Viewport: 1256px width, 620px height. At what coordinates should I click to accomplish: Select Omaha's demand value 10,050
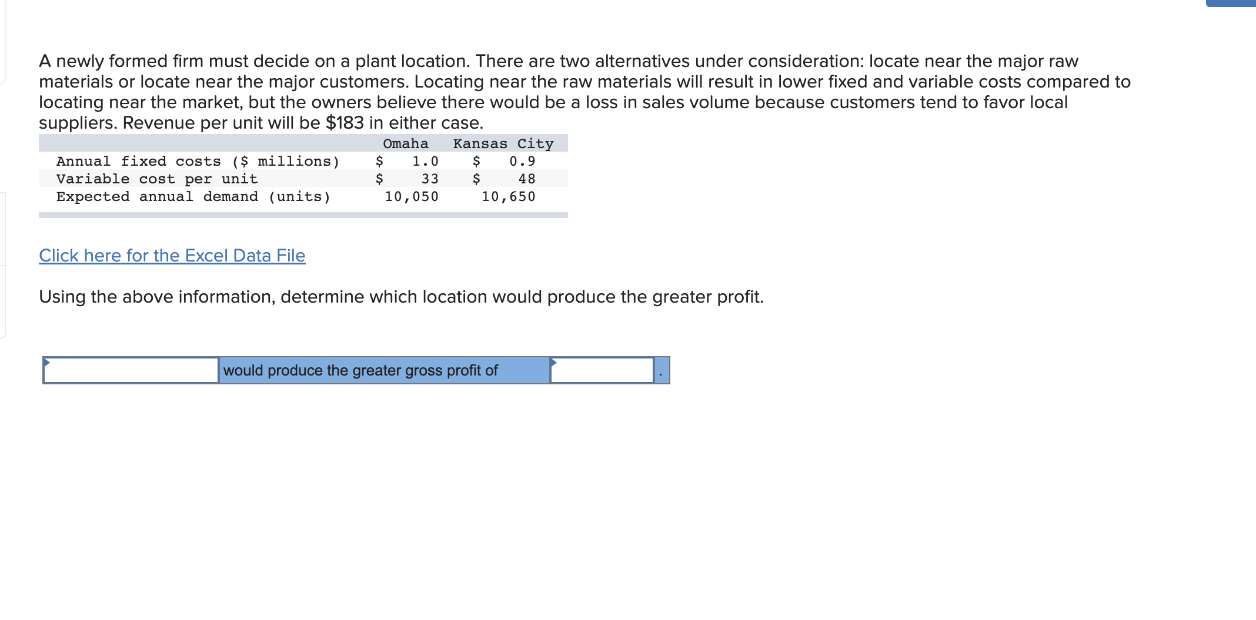point(412,196)
